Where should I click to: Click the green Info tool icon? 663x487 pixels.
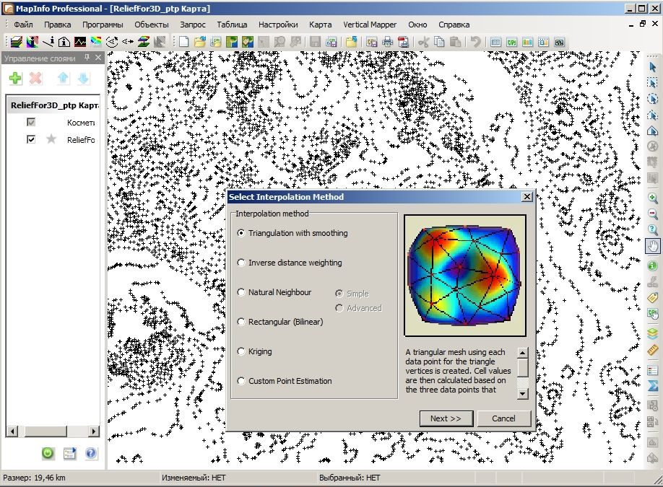pos(652,266)
